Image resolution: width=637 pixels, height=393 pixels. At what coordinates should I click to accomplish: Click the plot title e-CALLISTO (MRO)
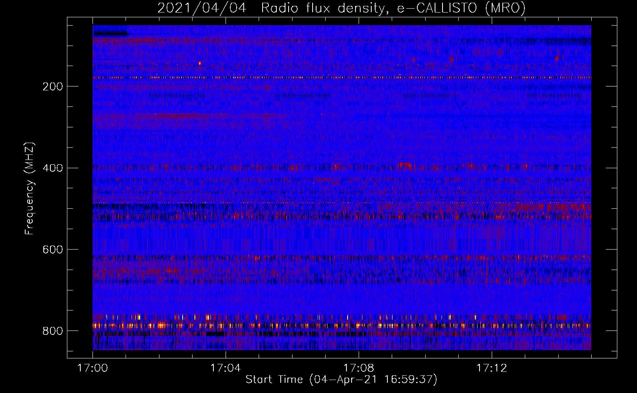[x=461, y=8]
